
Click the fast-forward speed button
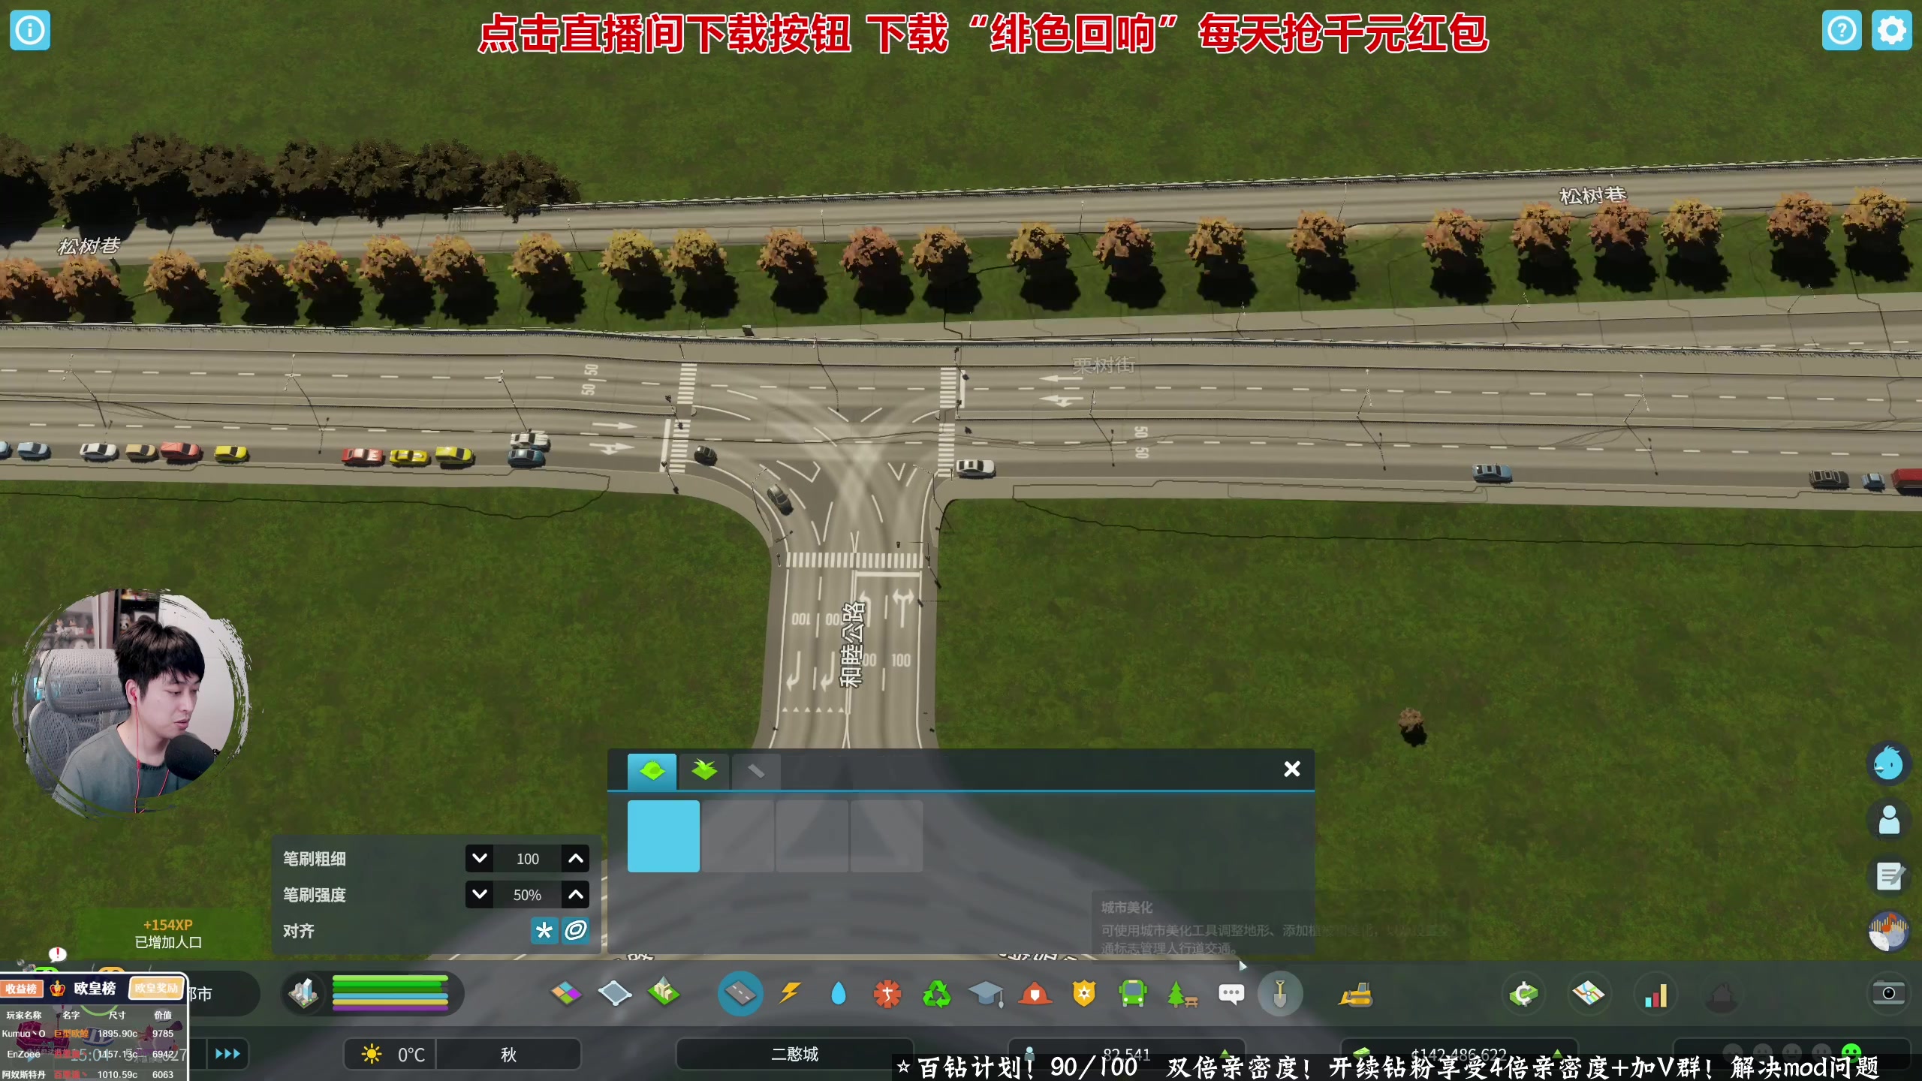point(227,1054)
